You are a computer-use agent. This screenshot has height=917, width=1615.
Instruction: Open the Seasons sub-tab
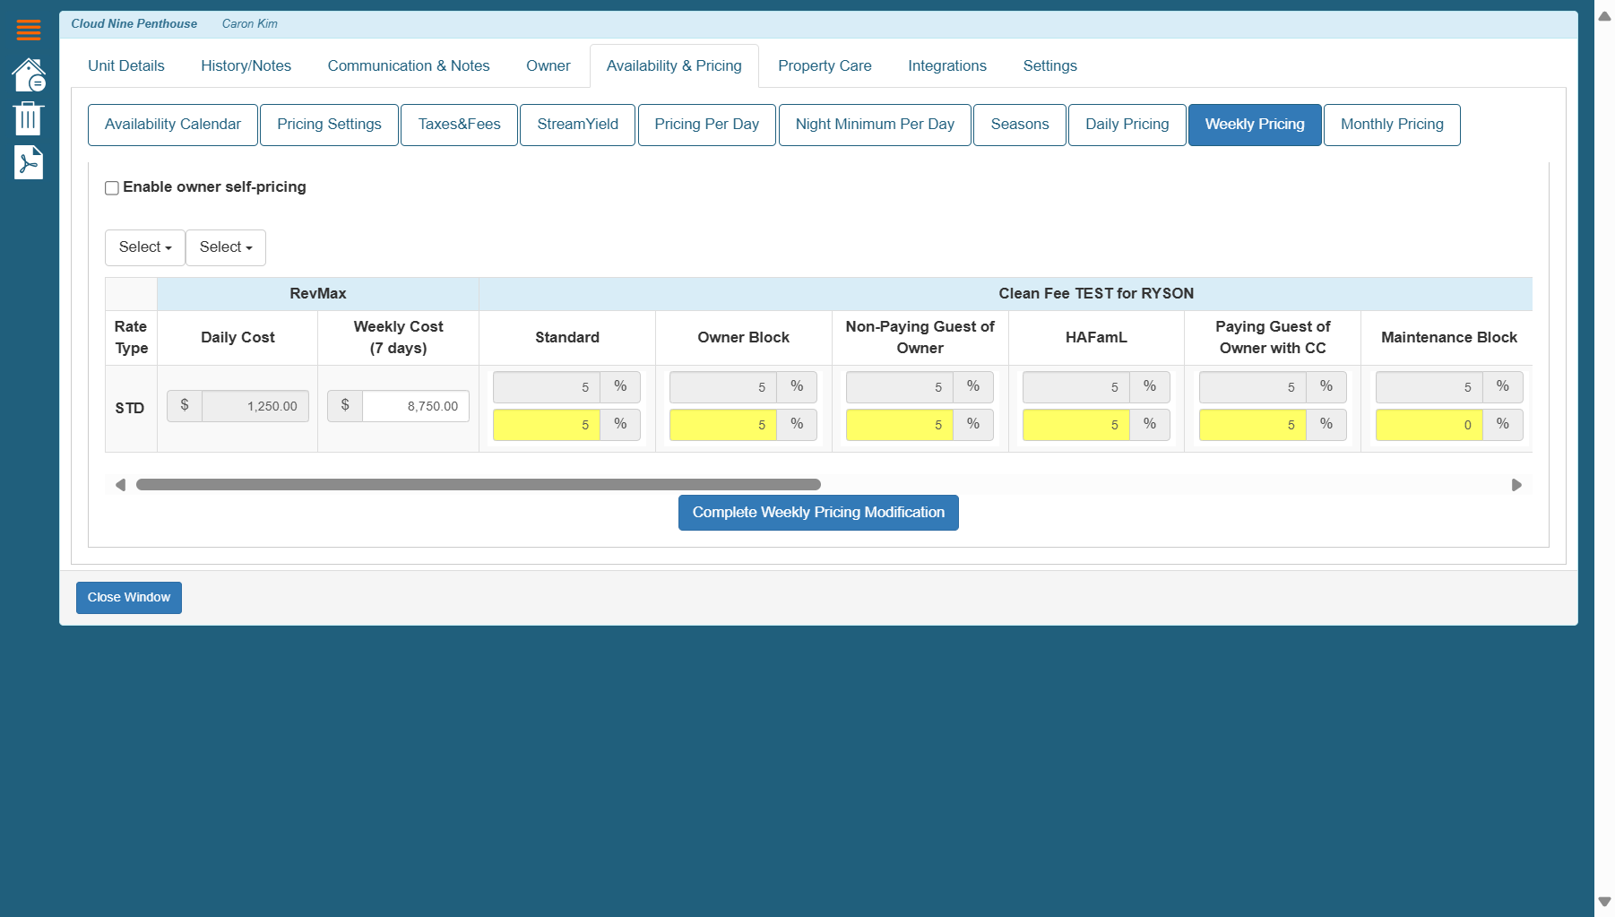pyautogui.click(x=1020, y=125)
